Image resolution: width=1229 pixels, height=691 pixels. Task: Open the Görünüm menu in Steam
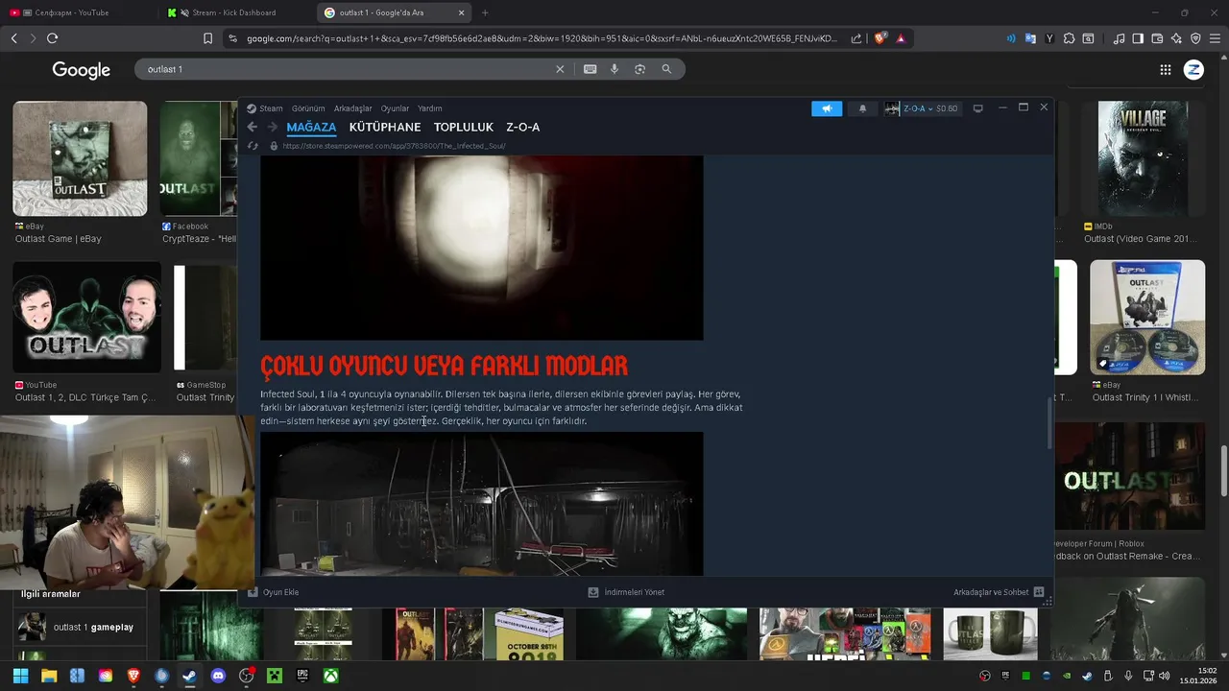coord(308,108)
